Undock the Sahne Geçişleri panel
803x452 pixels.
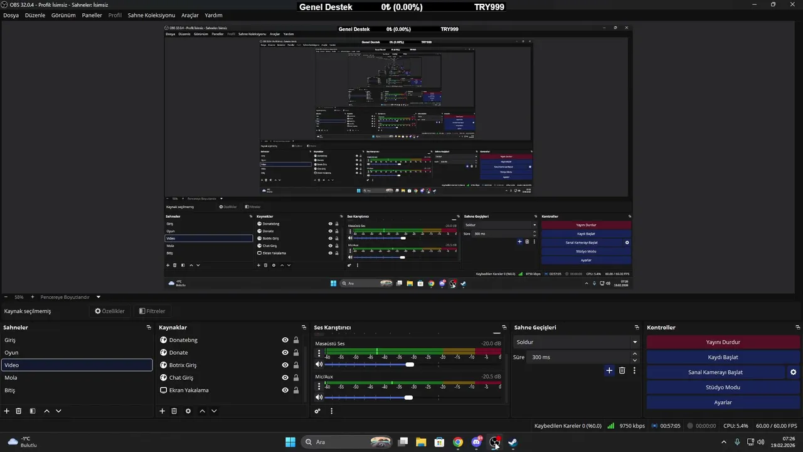coord(637,328)
